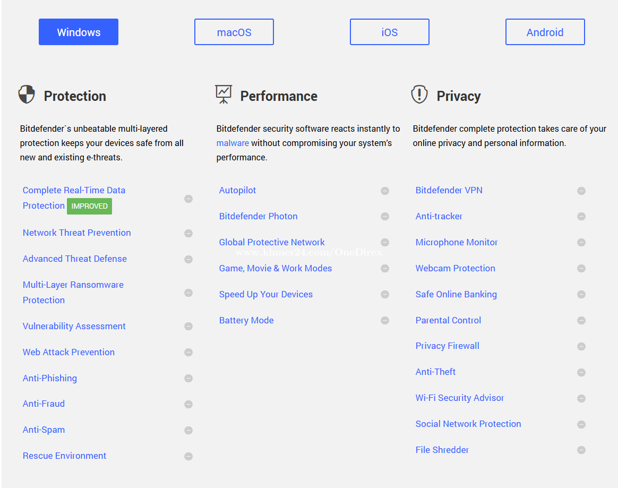
Task: Click minus icon beside Bitdefender Photon
Action: 385,217
